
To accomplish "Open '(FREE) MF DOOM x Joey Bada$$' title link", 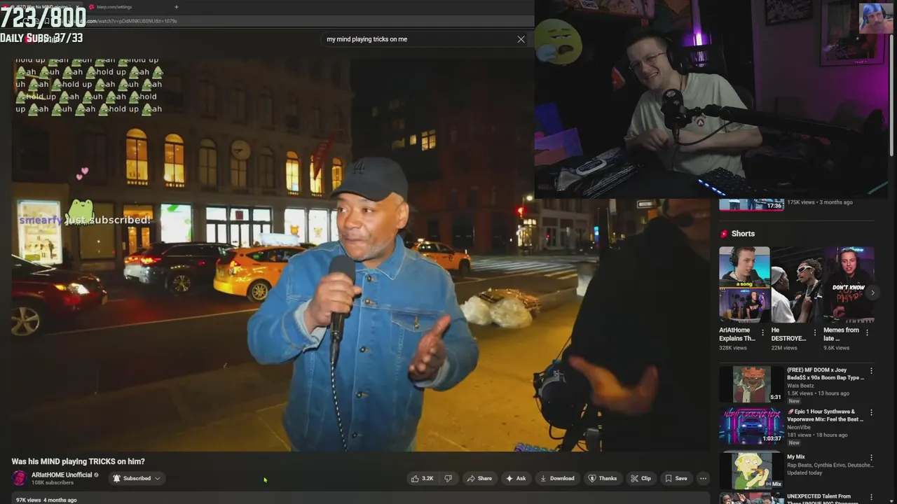I will point(826,374).
